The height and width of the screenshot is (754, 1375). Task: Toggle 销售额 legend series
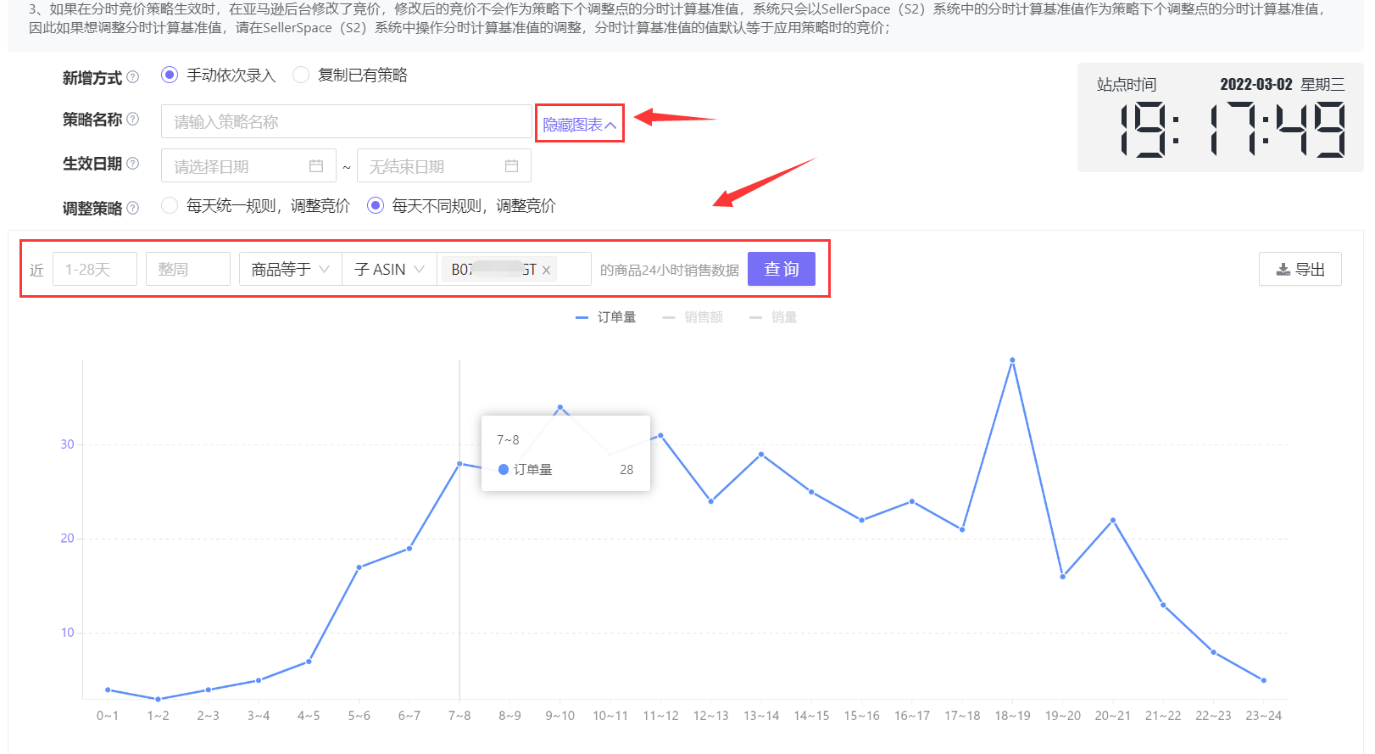(x=693, y=317)
